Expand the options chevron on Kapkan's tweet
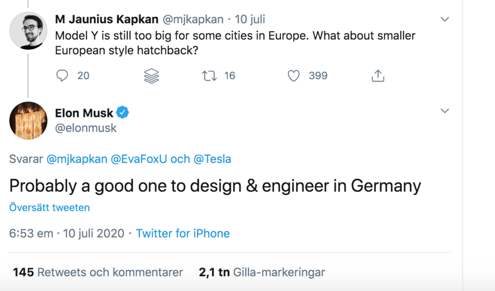 (x=445, y=19)
